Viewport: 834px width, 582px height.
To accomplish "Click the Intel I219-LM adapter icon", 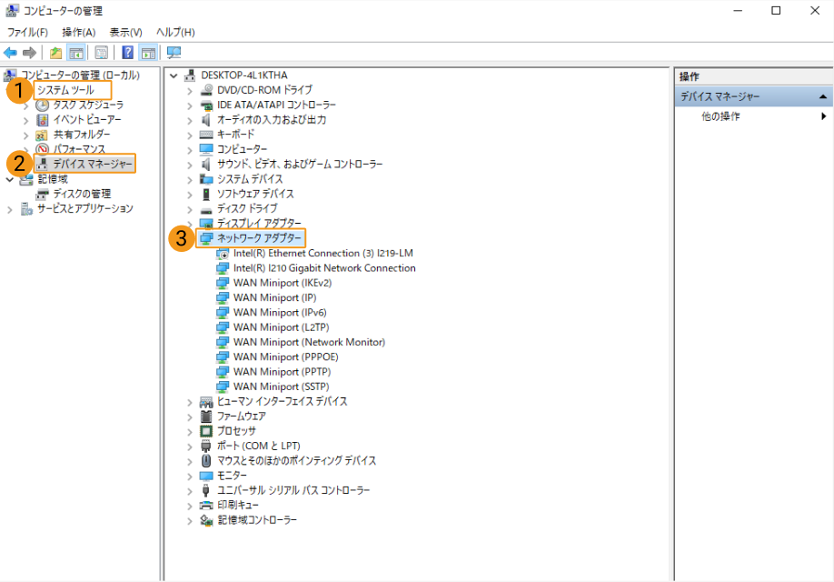I will (223, 254).
